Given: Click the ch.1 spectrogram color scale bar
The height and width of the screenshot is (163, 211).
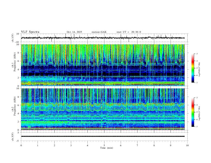Looking at the screenshot, I should point(193,68).
